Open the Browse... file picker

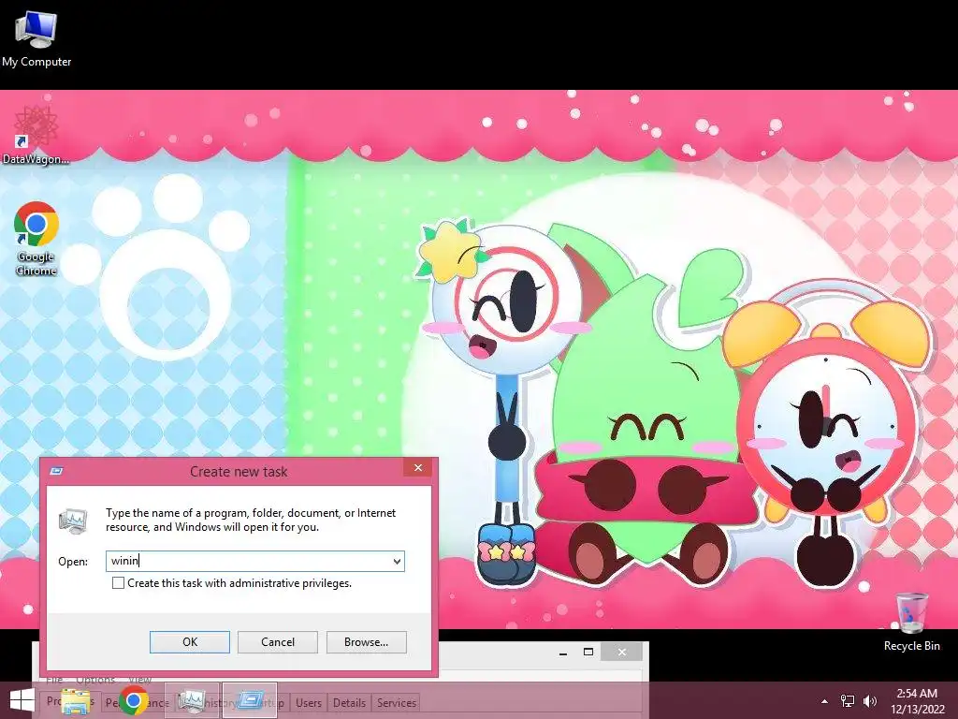click(366, 642)
